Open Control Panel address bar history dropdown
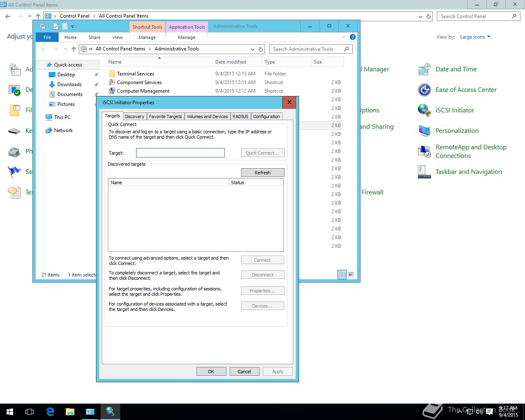 tap(420, 16)
